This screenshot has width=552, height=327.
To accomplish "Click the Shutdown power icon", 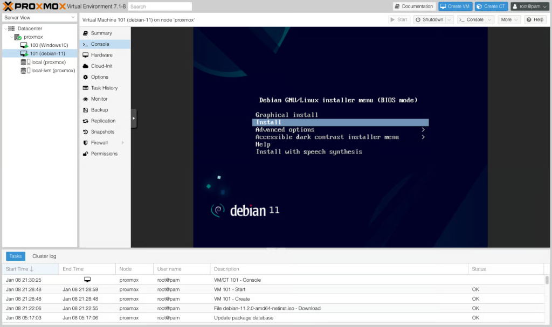I will 418,20.
